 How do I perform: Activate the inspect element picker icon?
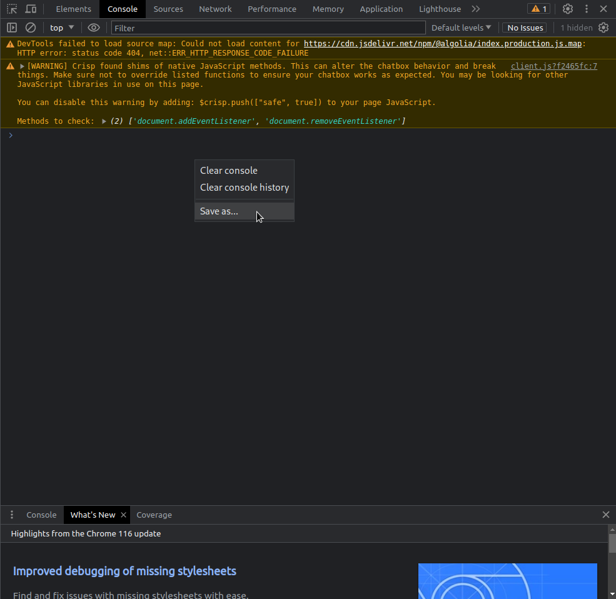(12, 9)
